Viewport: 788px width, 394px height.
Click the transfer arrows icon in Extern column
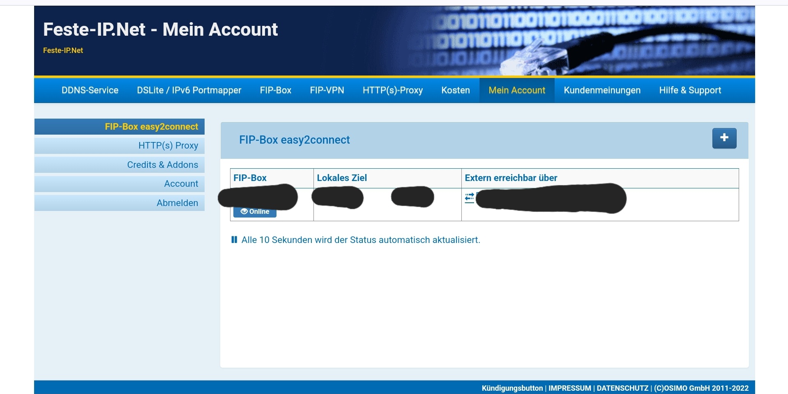pyautogui.click(x=469, y=197)
